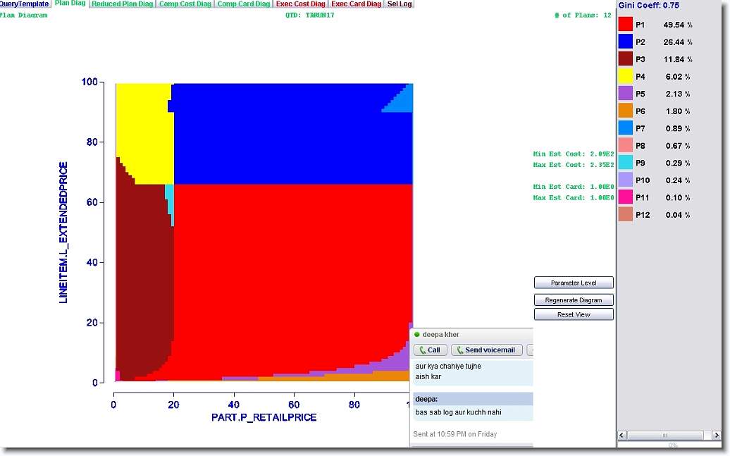Open the Comp Cost Diag tab
This screenshot has width=730, height=456.
185,4
